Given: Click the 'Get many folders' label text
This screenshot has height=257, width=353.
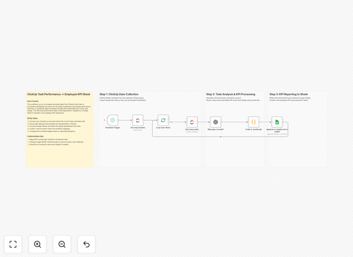Looking at the screenshot, I should (138, 128).
